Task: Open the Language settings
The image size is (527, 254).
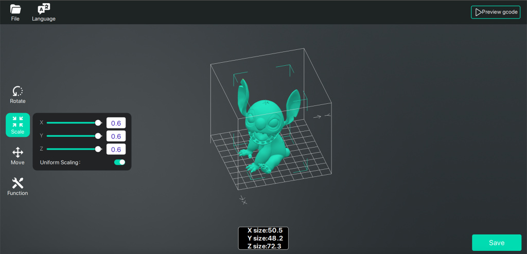Action: [44, 13]
